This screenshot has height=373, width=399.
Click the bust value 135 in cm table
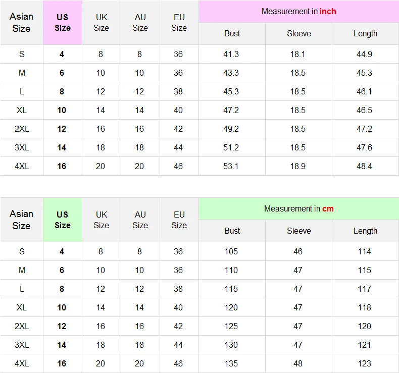[231, 363]
